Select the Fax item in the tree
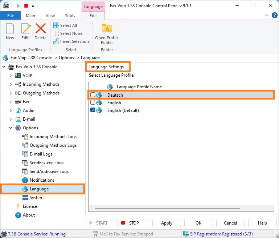The height and width of the screenshot is (238, 279). pos(26,102)
